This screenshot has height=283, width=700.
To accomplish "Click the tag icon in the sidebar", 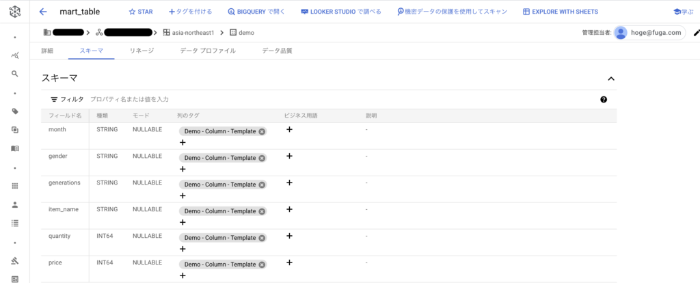I will [x=15, y=111].
